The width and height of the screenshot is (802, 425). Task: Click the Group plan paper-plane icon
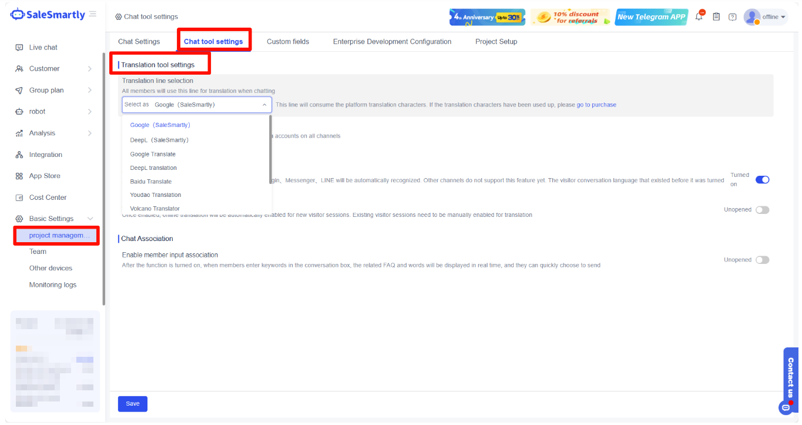point(19,91)
